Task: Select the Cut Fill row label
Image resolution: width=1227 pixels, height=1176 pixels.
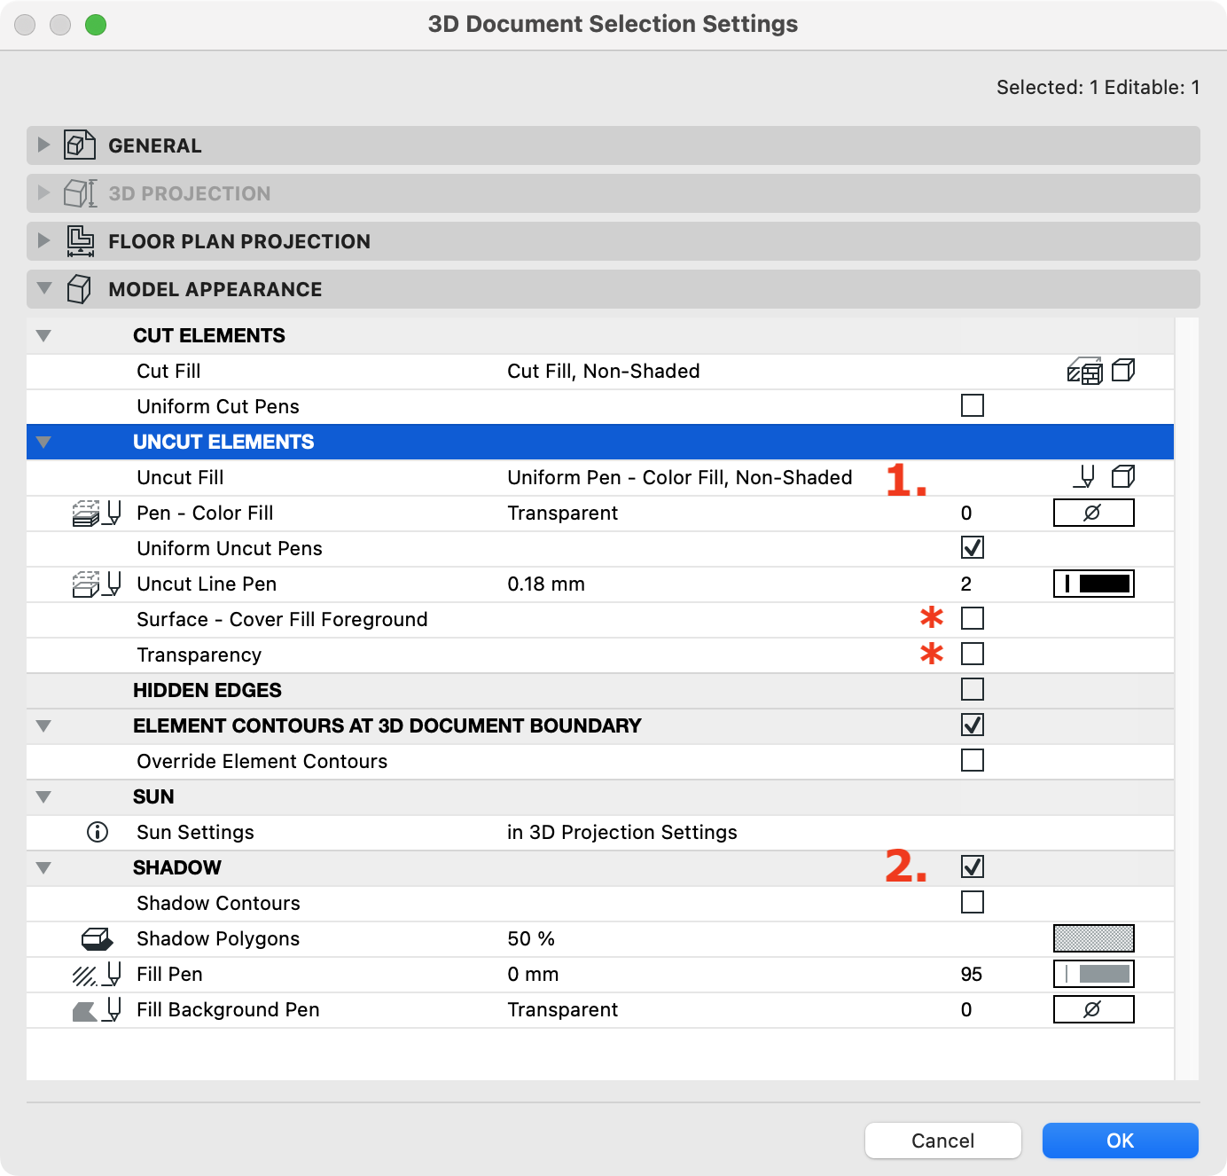Action: point(168,371)
